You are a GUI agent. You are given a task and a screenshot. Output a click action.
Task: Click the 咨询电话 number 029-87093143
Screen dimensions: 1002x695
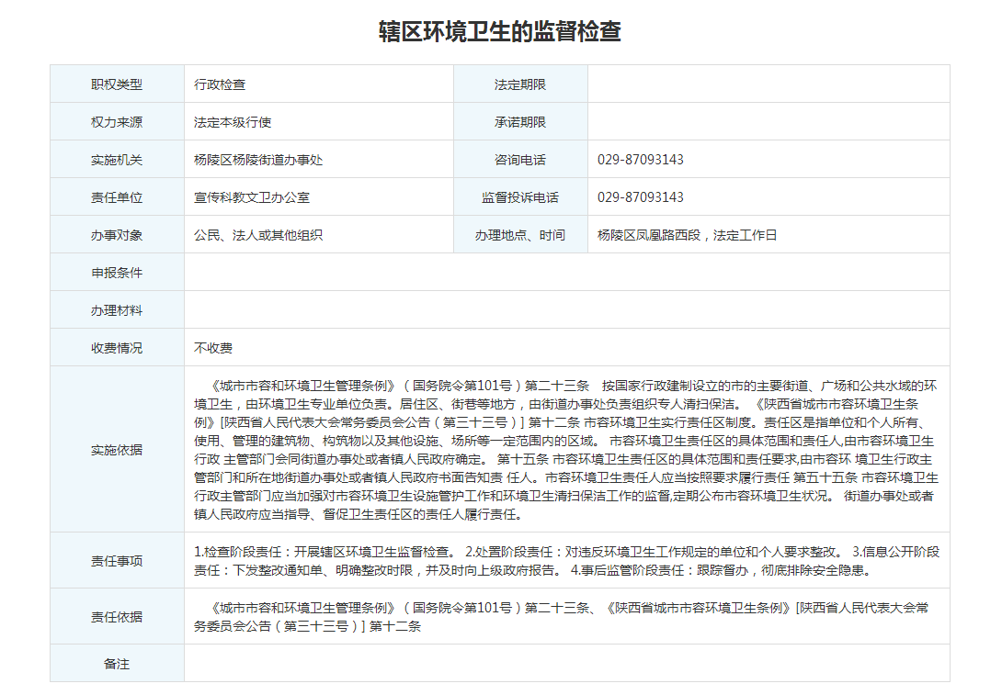tap(641, 160)
